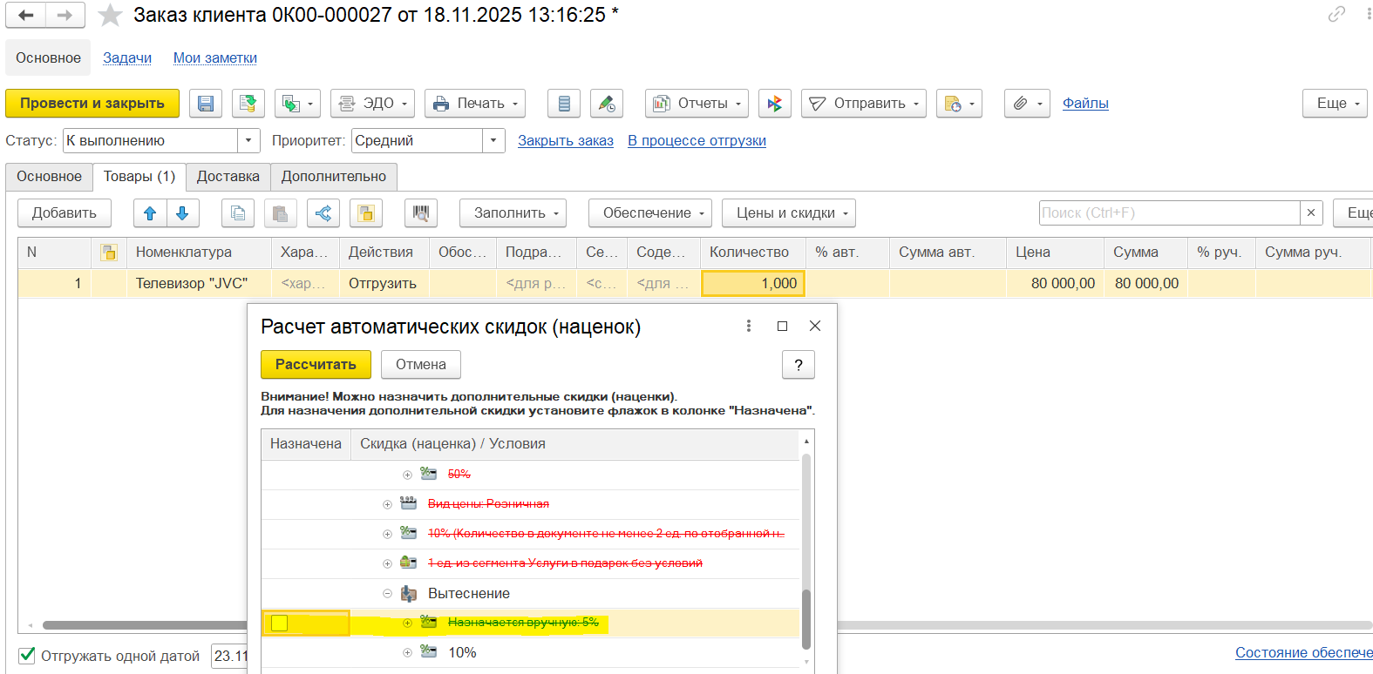Add order to favorites with star icon

click(110, 15)
